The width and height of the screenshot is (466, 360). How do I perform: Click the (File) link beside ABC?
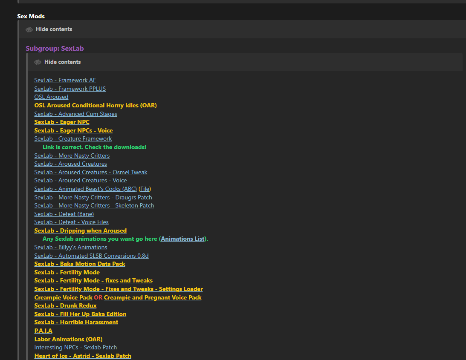pos(145,189)
